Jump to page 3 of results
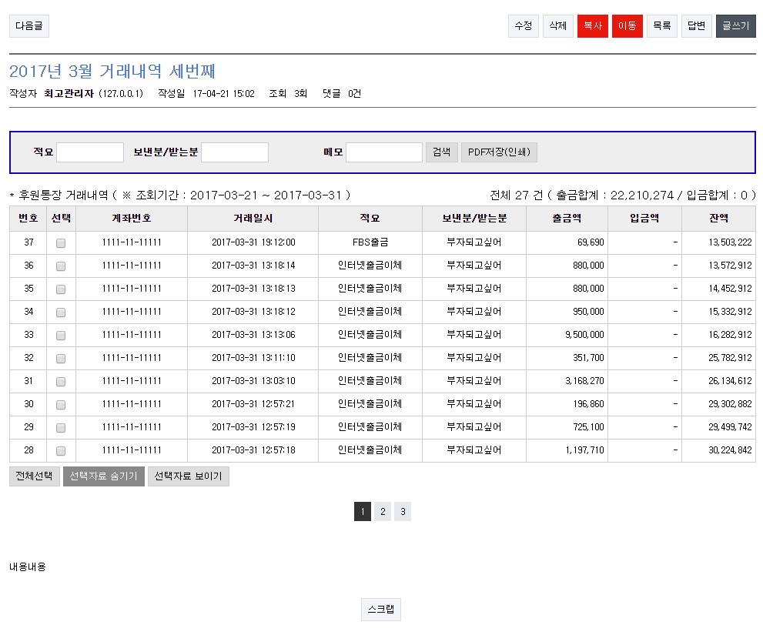 coord(402,512)
